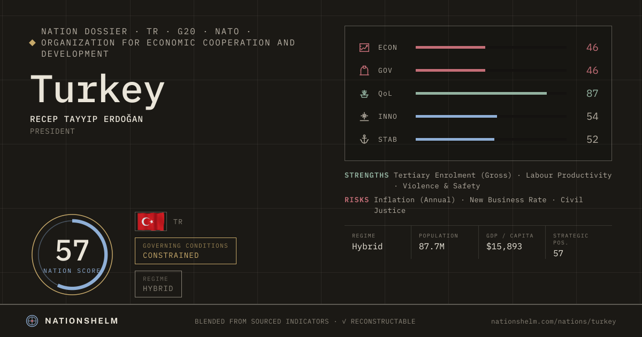This screenshot has height=337, width=642.
Task: Click the nation score ring showing 57
Action: coord(72,255)
